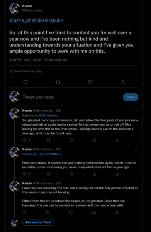Retweet the main tweet by Kieran

58,82
